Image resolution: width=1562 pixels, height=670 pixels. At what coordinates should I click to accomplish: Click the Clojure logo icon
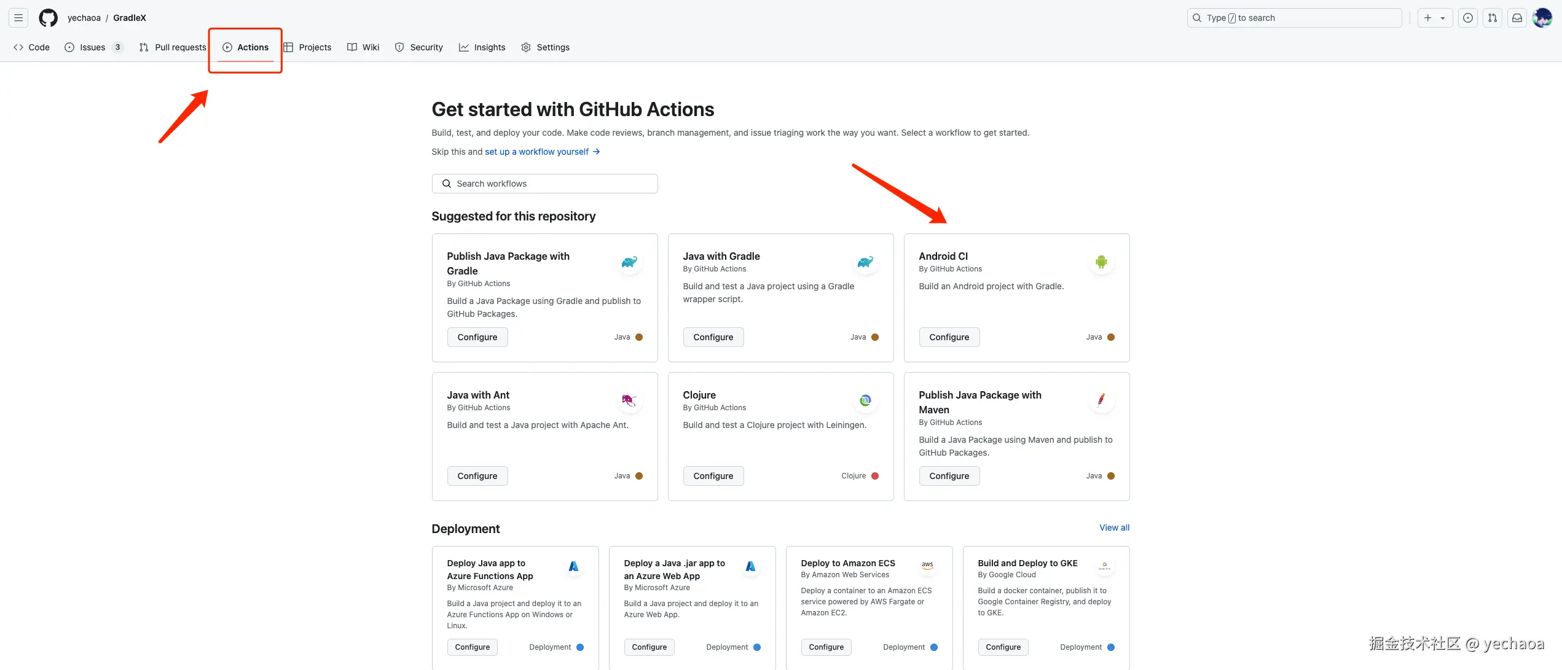pyautogui.click(x=865, y=401)
